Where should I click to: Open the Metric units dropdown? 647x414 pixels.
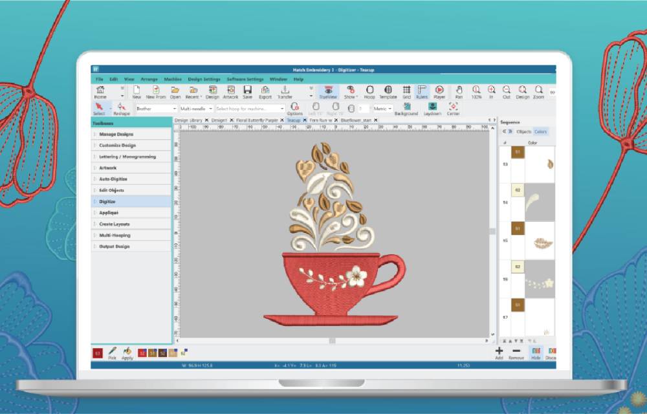(382, 108)
